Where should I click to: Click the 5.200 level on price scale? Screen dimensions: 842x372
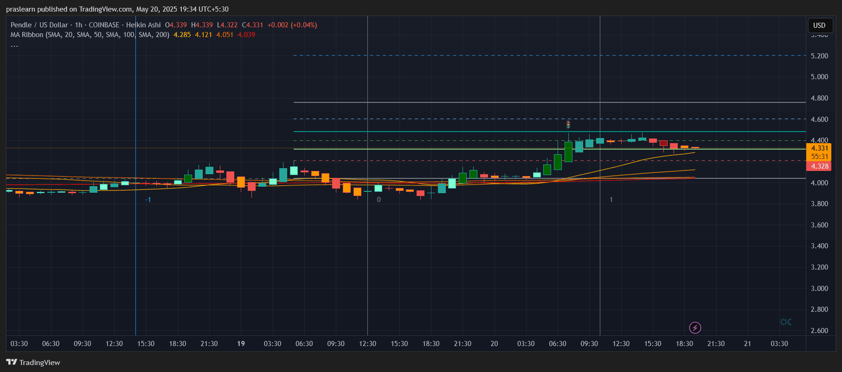tap(819, 56)
